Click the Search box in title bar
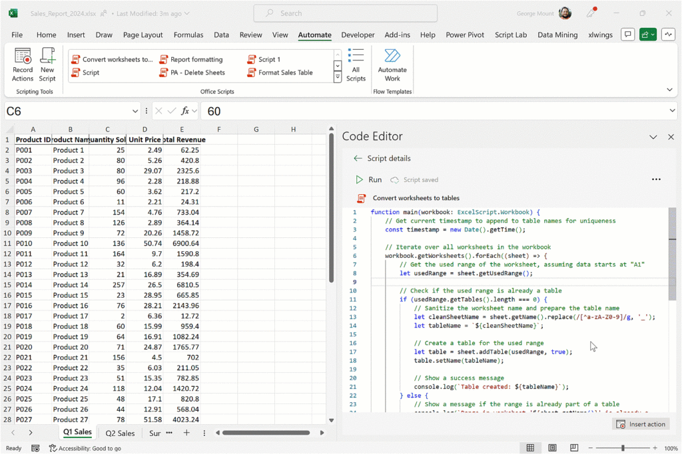The height and width of the screenshot is (454, 682). pos(345,13)
